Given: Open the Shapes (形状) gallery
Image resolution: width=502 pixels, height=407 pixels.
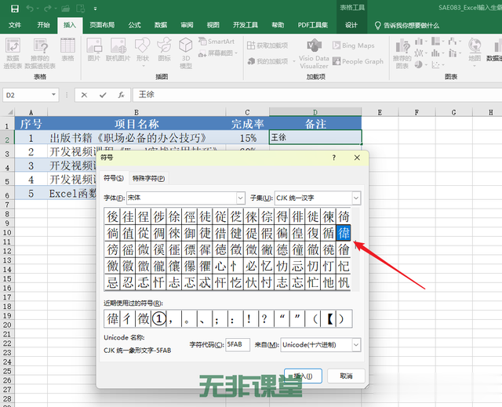Looking at the screenshot, I should pos(143,52).
